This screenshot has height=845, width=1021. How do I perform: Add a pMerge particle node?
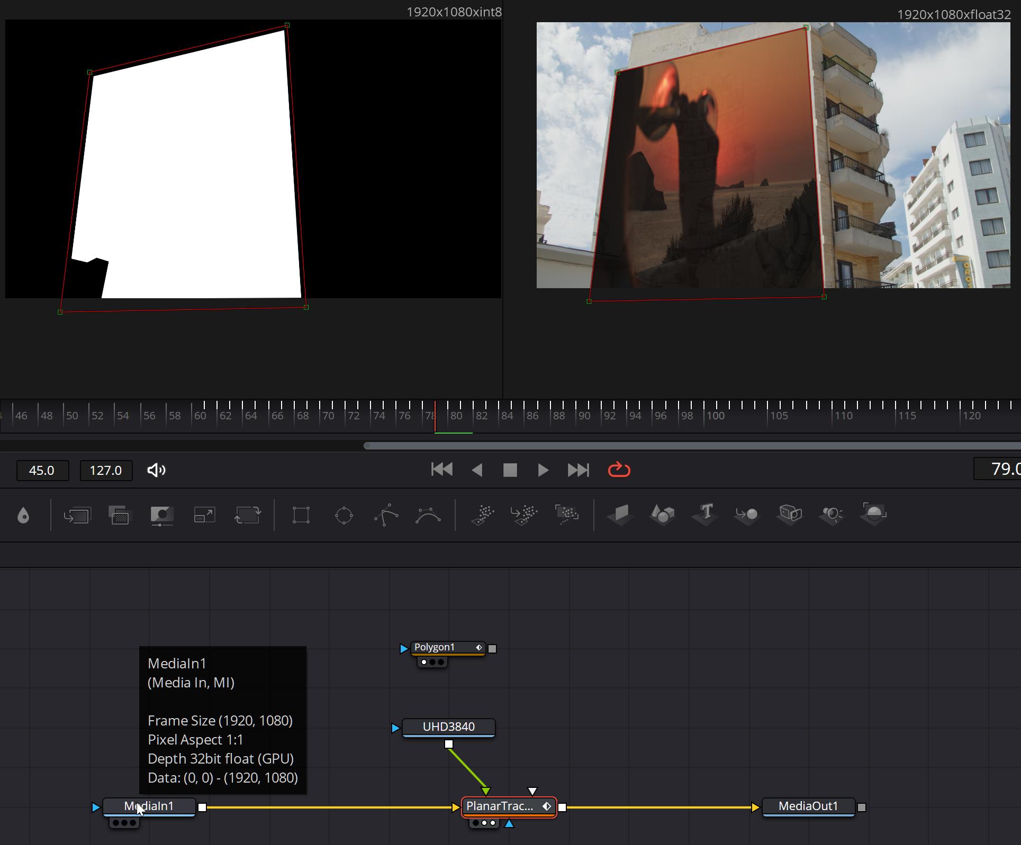coord(524,515)
